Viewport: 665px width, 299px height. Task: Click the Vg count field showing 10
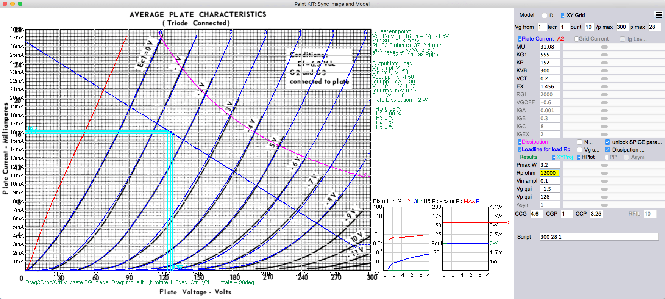tap(589, 27)
